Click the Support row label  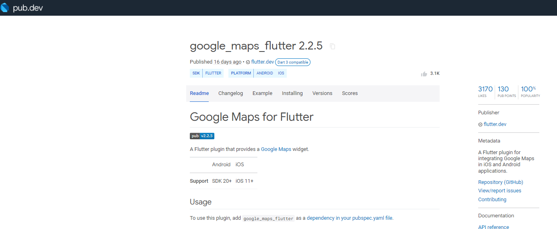199,181
